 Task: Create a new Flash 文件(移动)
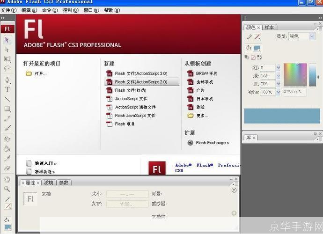[x=126, y=90]
